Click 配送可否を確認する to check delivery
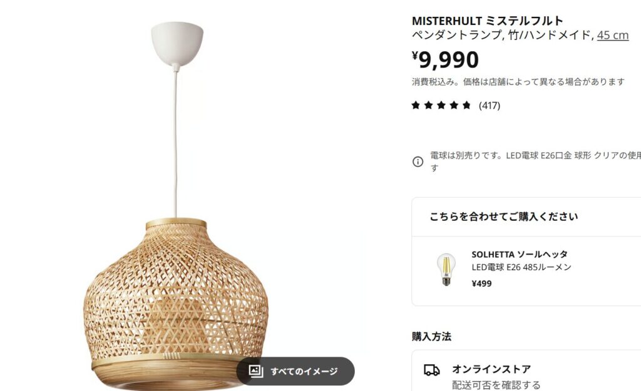Image resolution: width=641 pixels, height=391 pixels. click(496, 385)
